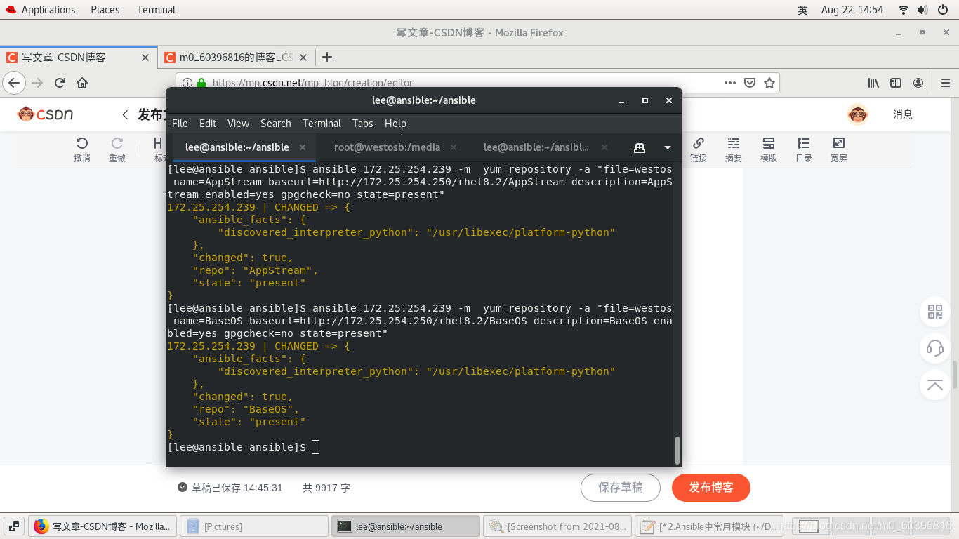Click the 保存草稿 save draft button
Image resolution: width=959 pixels, height=539 pixels.
(621, 487)
